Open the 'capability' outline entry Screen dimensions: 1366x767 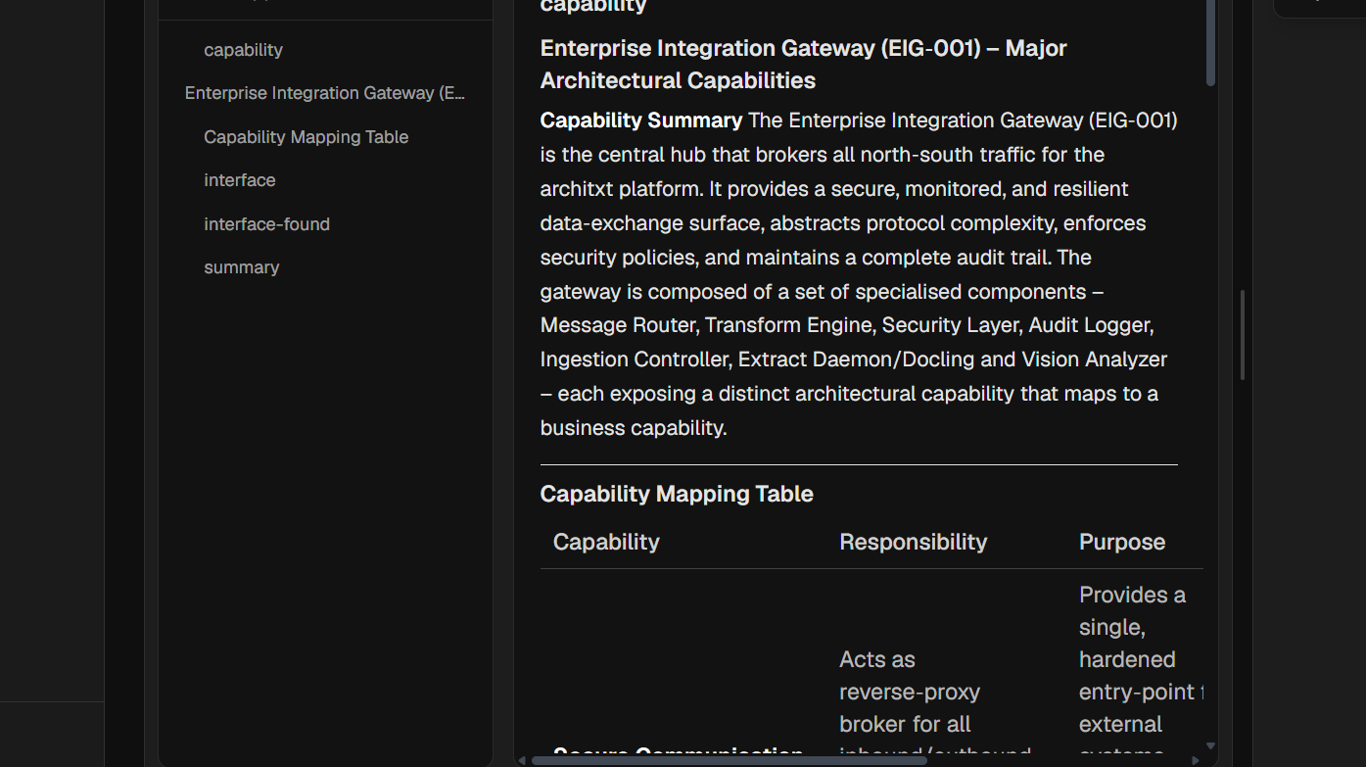pyautogui.click(x=243, y=50)
